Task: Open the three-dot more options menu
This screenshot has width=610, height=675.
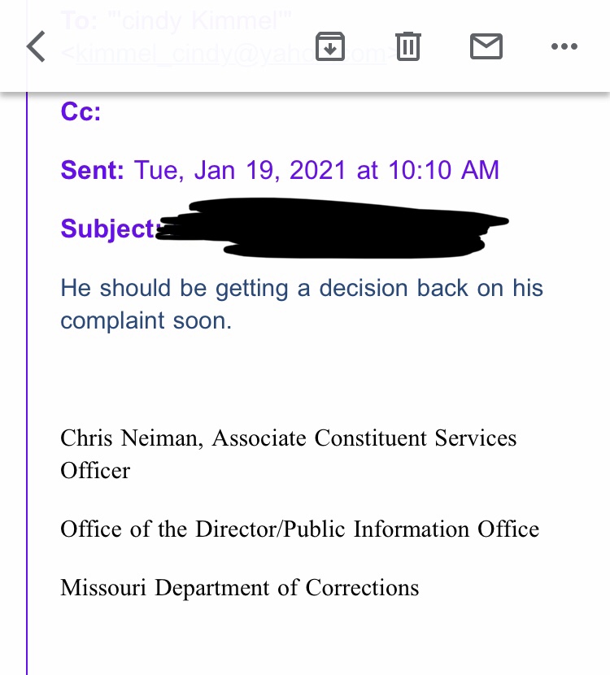Action: point(563,46)
